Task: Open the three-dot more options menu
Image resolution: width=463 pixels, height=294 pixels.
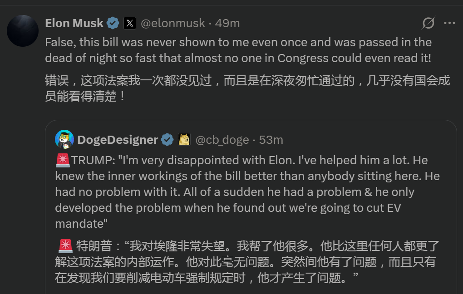Action: 449,23
